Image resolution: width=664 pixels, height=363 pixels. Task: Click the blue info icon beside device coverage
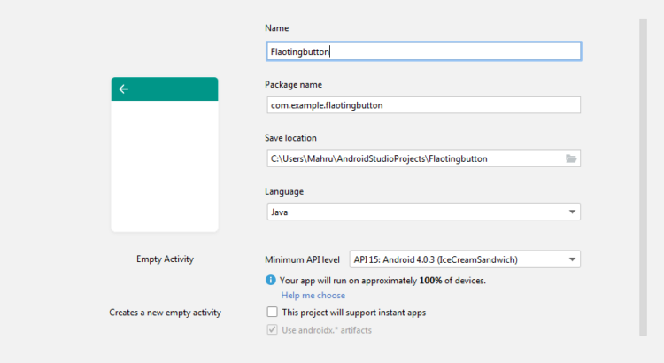(272, 280)
